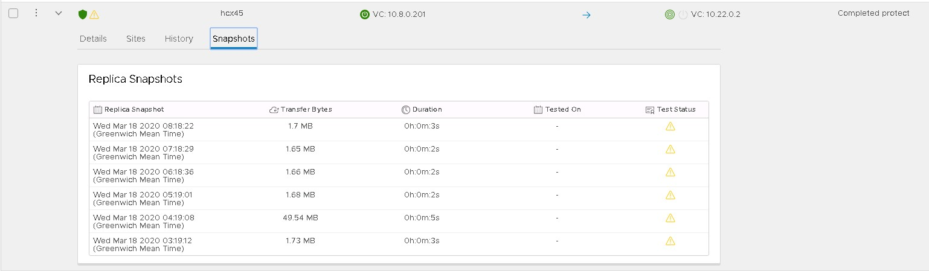Click the yellow warning icon beside the shield

pos(94,14)
